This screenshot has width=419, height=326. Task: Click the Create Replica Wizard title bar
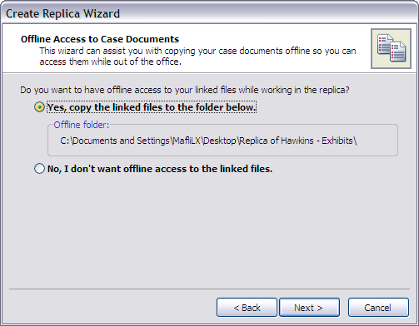tap(209, 13)
